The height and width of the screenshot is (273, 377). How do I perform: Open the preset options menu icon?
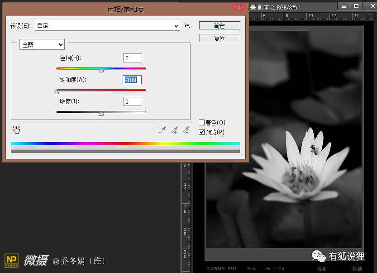click(x=188, y=26)
